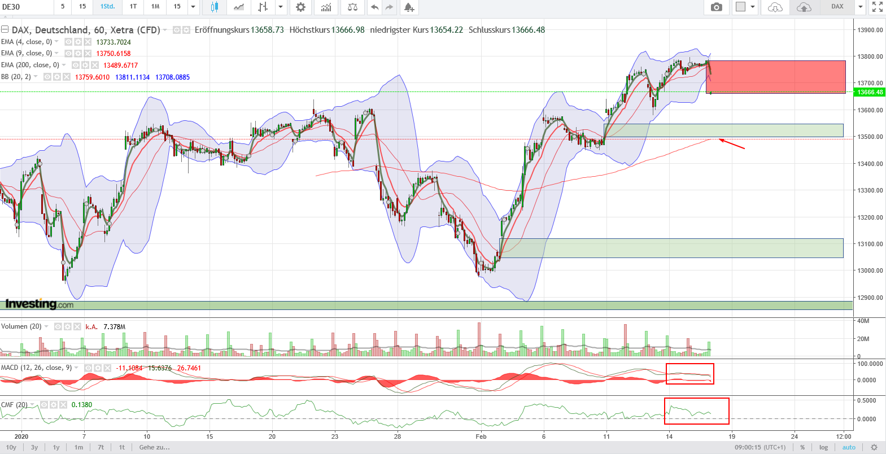The height and width of the screenshot is (454, 886).
Task: Select the 1Std. hourly interval
Action: [x=107, y=7]
